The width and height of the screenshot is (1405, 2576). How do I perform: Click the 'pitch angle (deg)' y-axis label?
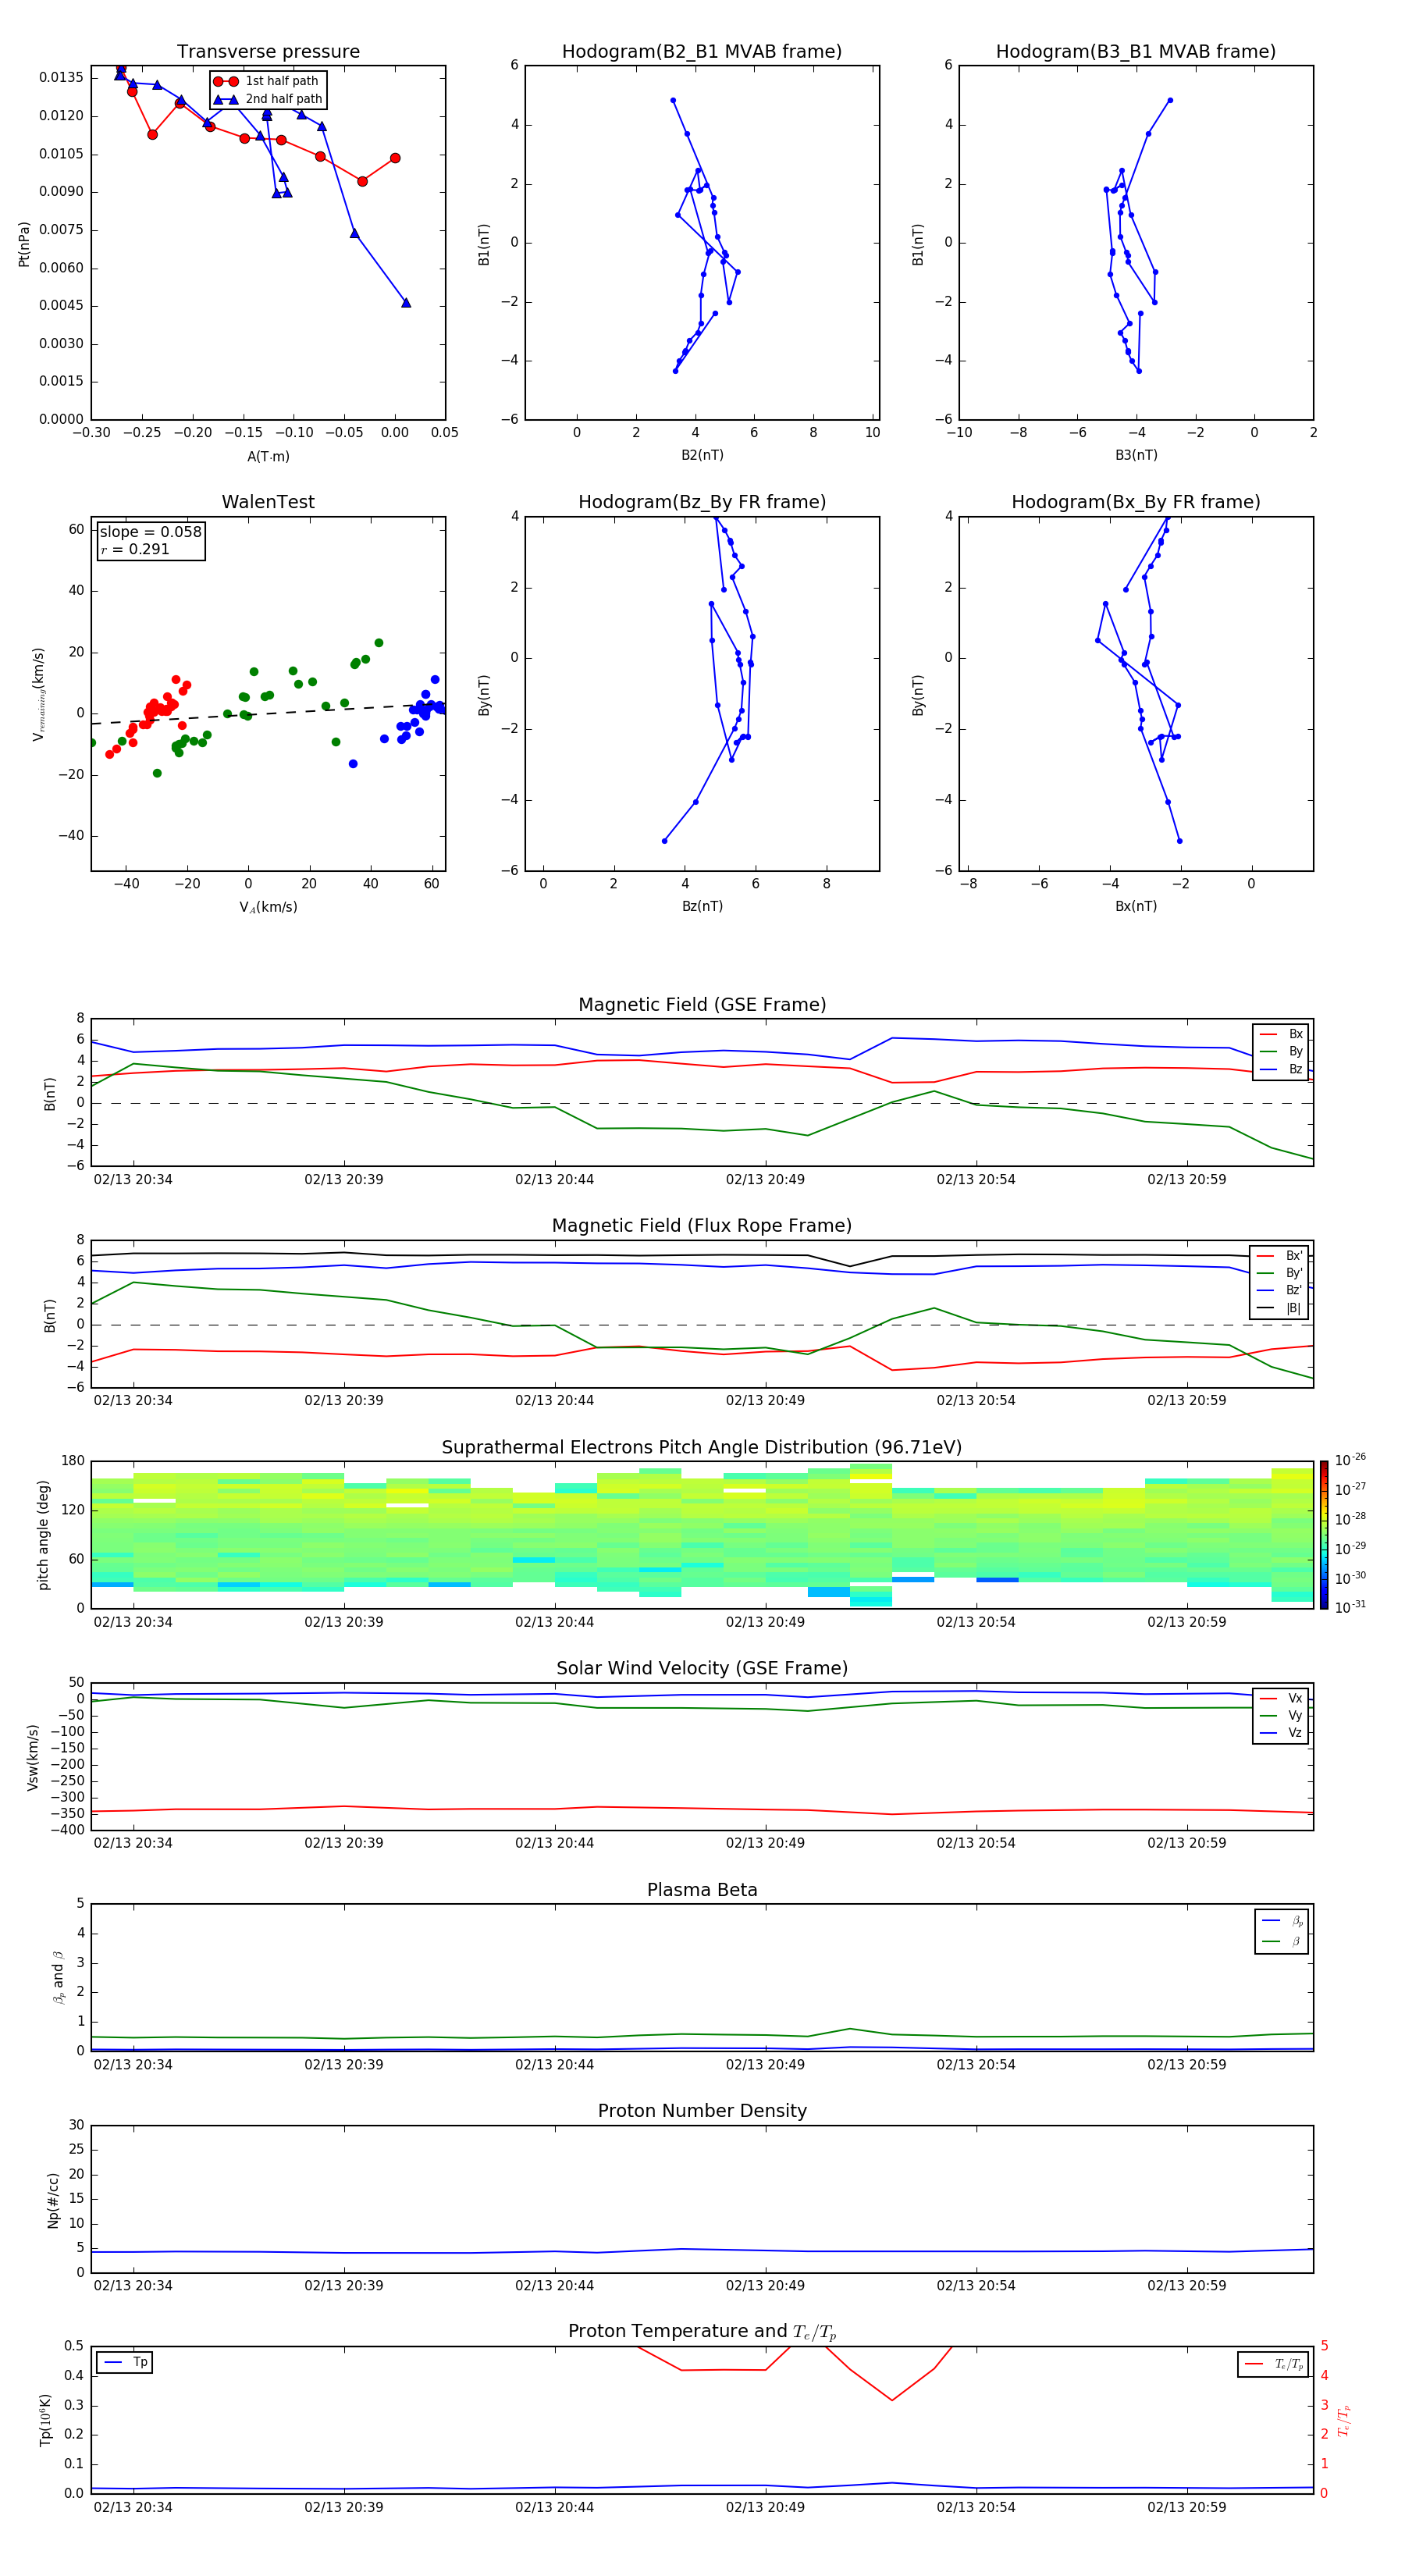[43, 1535]
